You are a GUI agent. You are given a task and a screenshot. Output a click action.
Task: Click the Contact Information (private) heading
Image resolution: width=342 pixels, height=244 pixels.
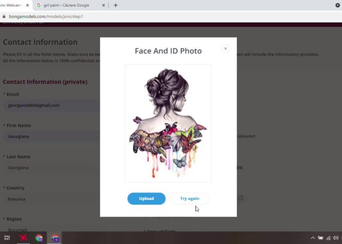point(45,81)
